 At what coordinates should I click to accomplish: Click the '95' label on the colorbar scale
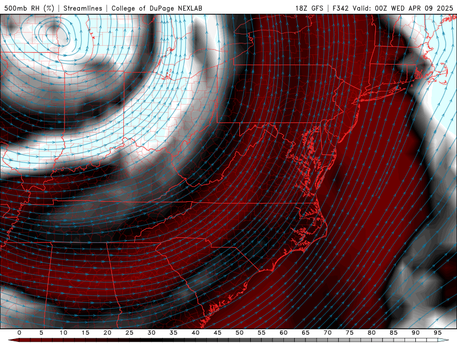(x=438, y=333)
